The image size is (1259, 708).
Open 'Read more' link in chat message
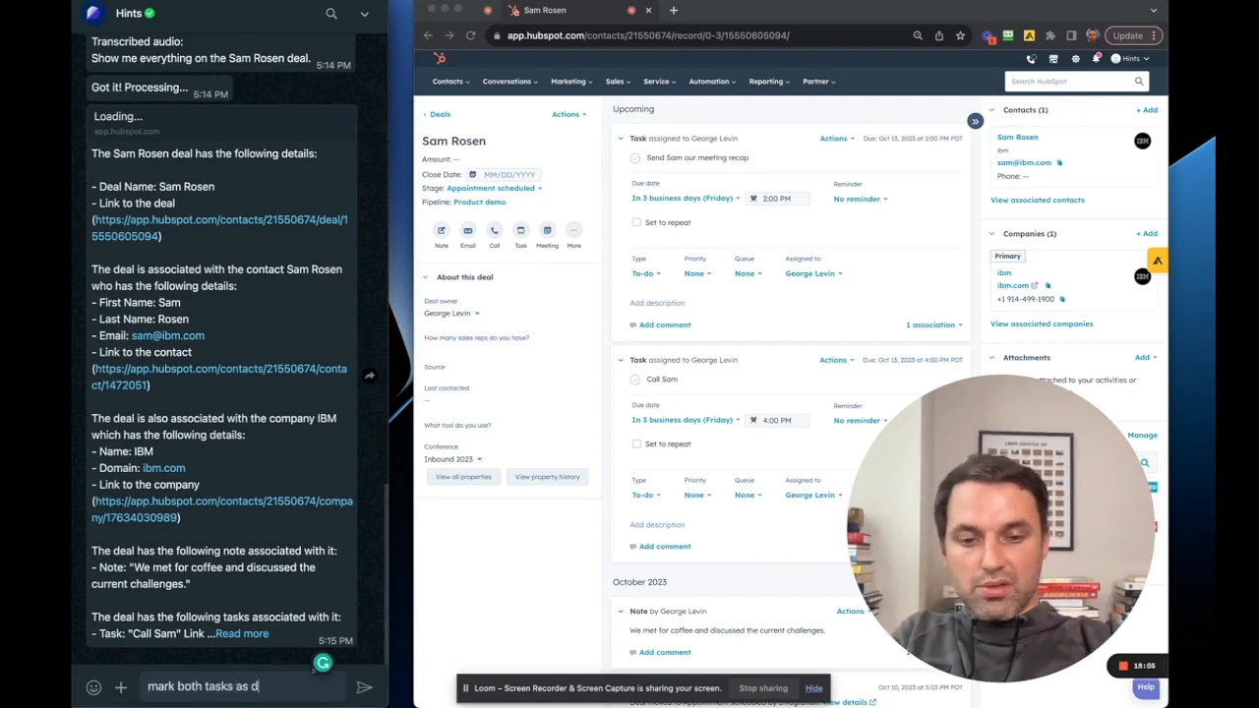point(242,633)
